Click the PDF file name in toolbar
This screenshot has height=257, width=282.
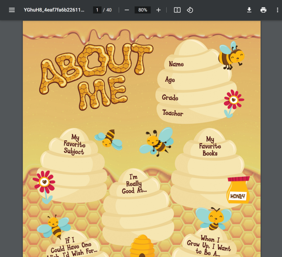pyautogui.click(x=54, y=10)
